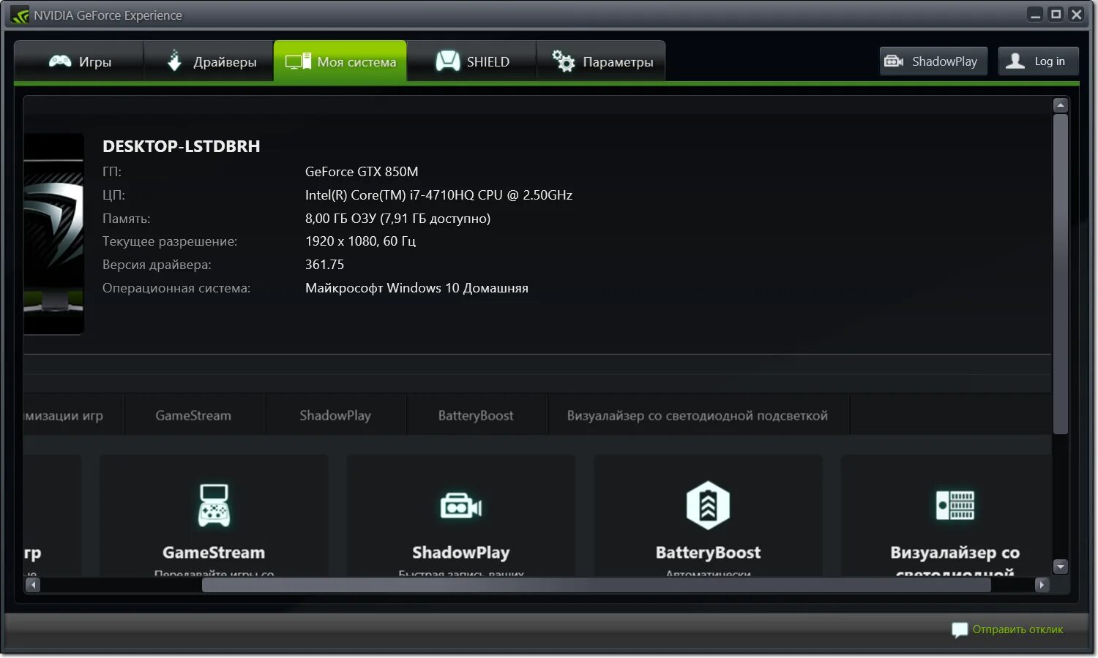The width and height of the screenshot is (1098, 658).
Task: Select the ShadowPlay feature tab
Action: tap(335, 415)
